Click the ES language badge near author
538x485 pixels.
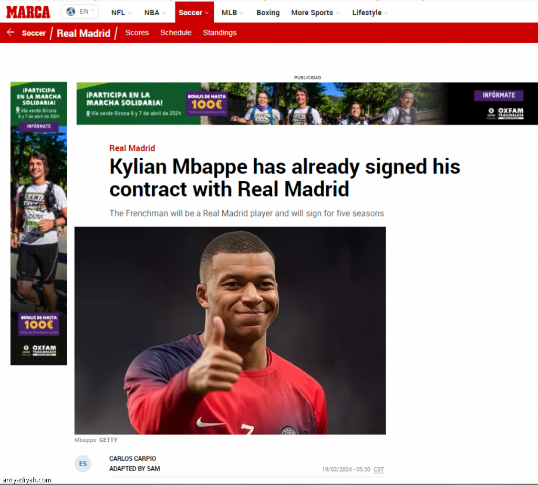point(82,464)
